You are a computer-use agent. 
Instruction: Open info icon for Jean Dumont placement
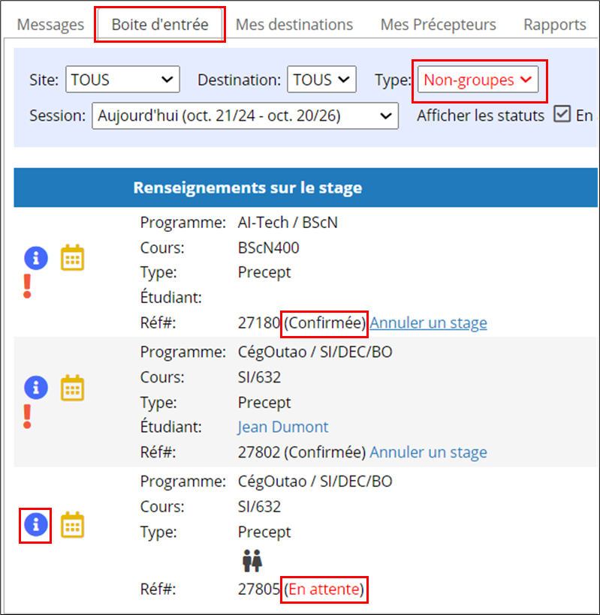click(x=36, y=388)
